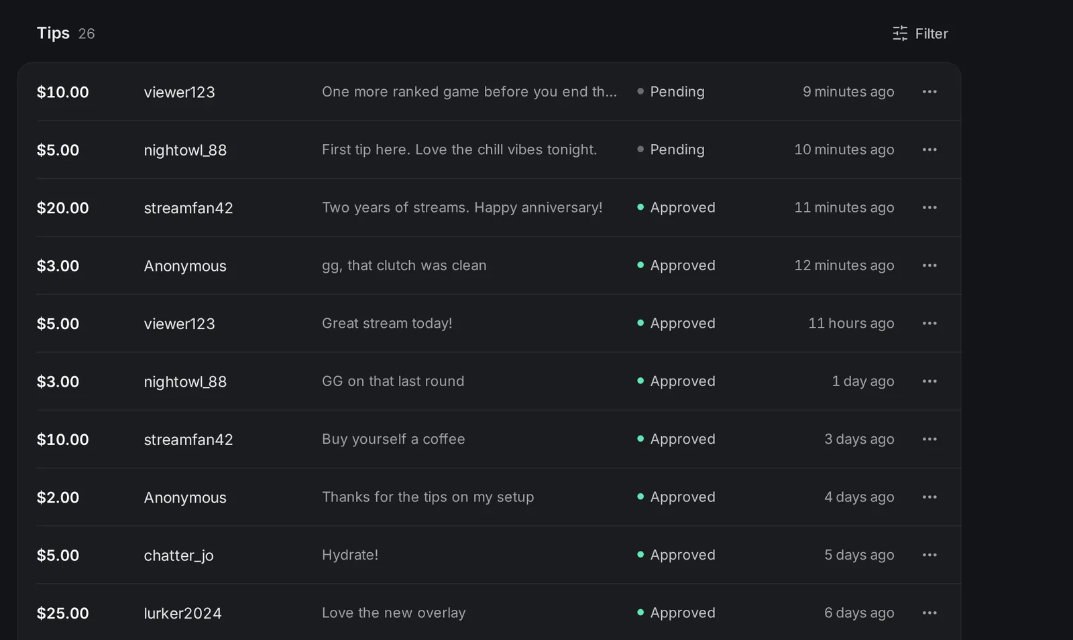Click the Pending status for the 10 minutes ago tip
Viewport: 1073px width, 640px height.
click(x=671, y=149)
